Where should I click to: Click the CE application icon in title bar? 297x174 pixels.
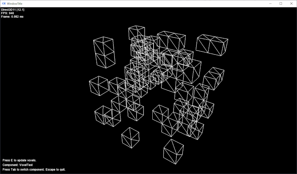(4, 3)
